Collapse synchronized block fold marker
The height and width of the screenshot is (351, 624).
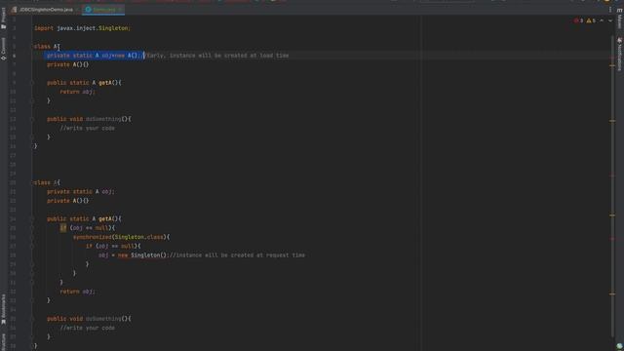coord(32,237)
